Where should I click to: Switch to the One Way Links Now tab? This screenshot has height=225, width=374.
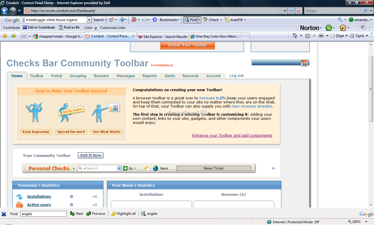(x=215, y=37)
